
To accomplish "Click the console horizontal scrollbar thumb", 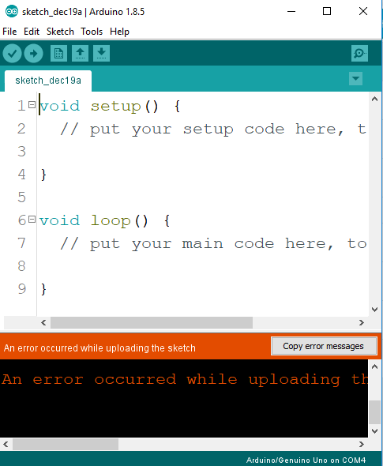I will (x=66, y=445).
